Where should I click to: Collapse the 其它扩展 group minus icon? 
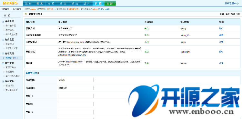pyautogui.click(x=3, y=63)
